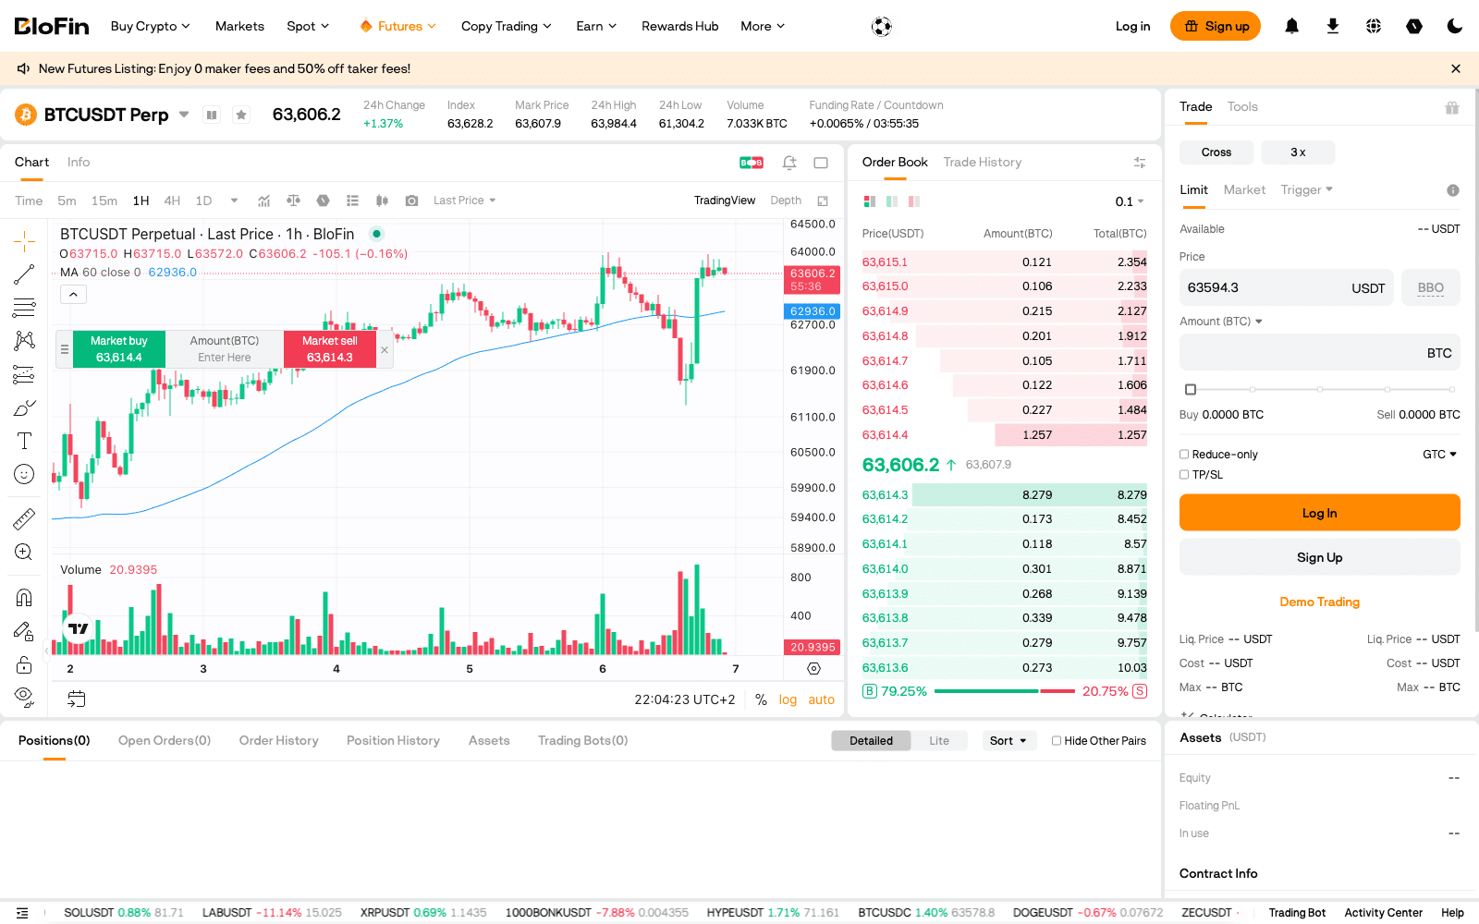Expand chart to fullscreen
Viewport: 1479px width, 924px height.
(823, 201)
